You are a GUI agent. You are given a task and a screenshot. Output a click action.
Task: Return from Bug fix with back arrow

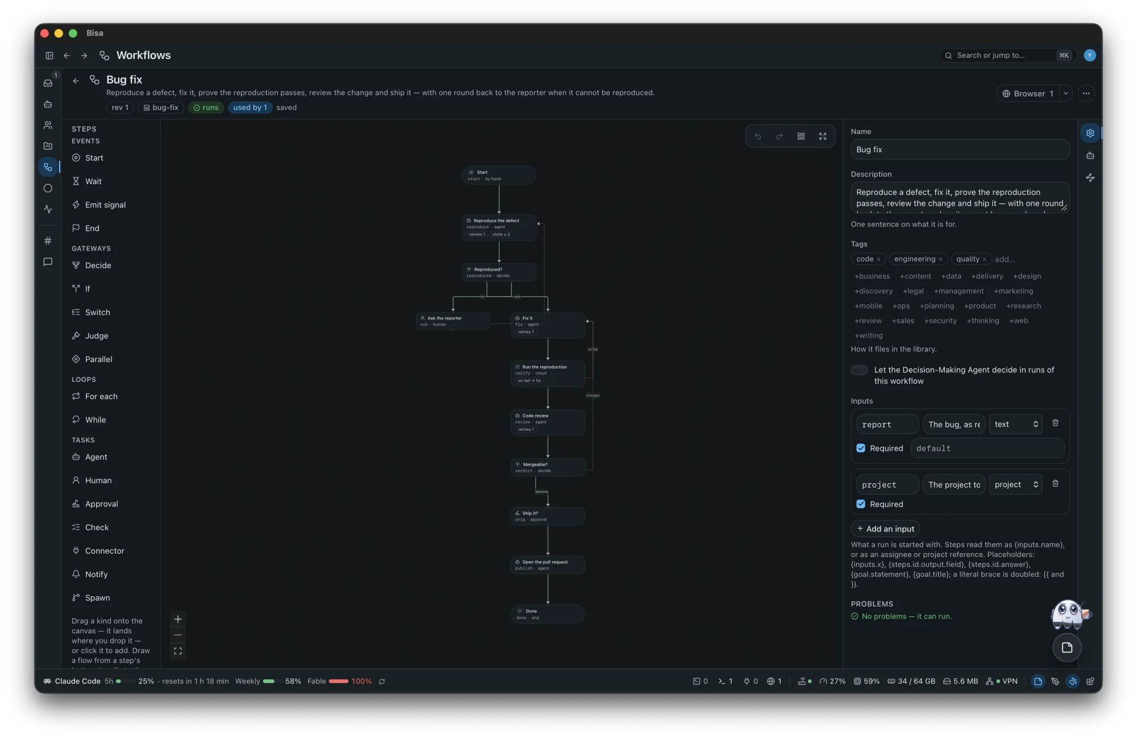click(x=76, y=81)
